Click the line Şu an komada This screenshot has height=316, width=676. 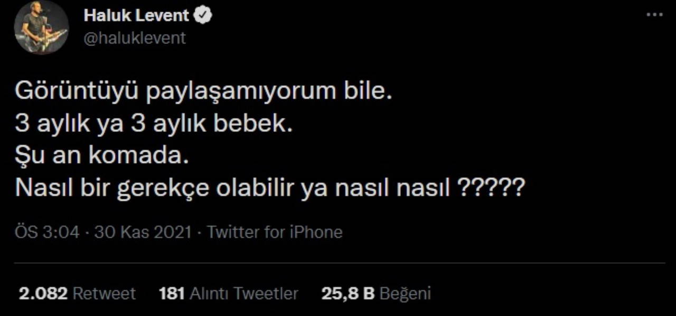click(x=101, y=156)
